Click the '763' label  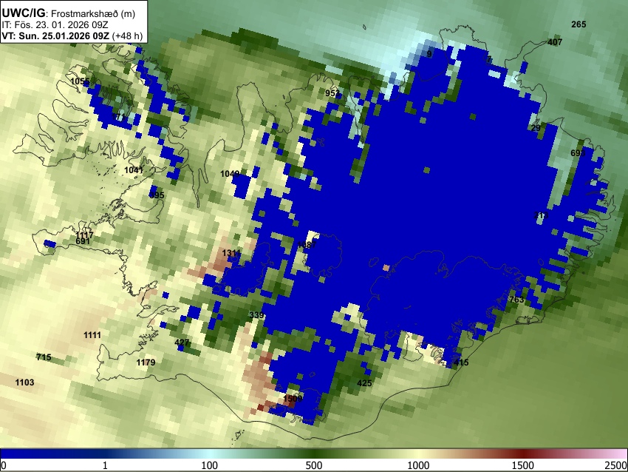coord(516,300)
